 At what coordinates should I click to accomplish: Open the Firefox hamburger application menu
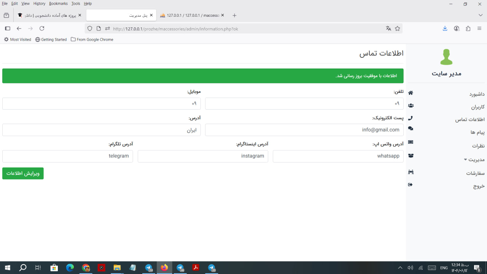[479, 29]
